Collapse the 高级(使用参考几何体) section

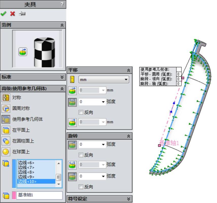[62, 89]
